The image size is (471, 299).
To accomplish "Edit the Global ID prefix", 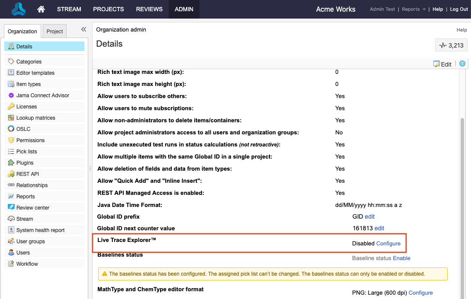I will (369, 216).
